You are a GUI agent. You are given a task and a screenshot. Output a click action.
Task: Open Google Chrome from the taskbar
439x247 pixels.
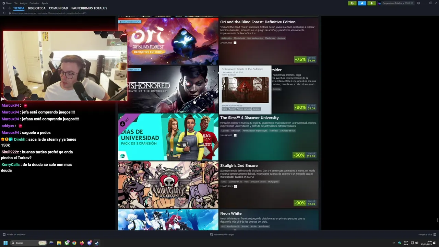tap(74, 243)
